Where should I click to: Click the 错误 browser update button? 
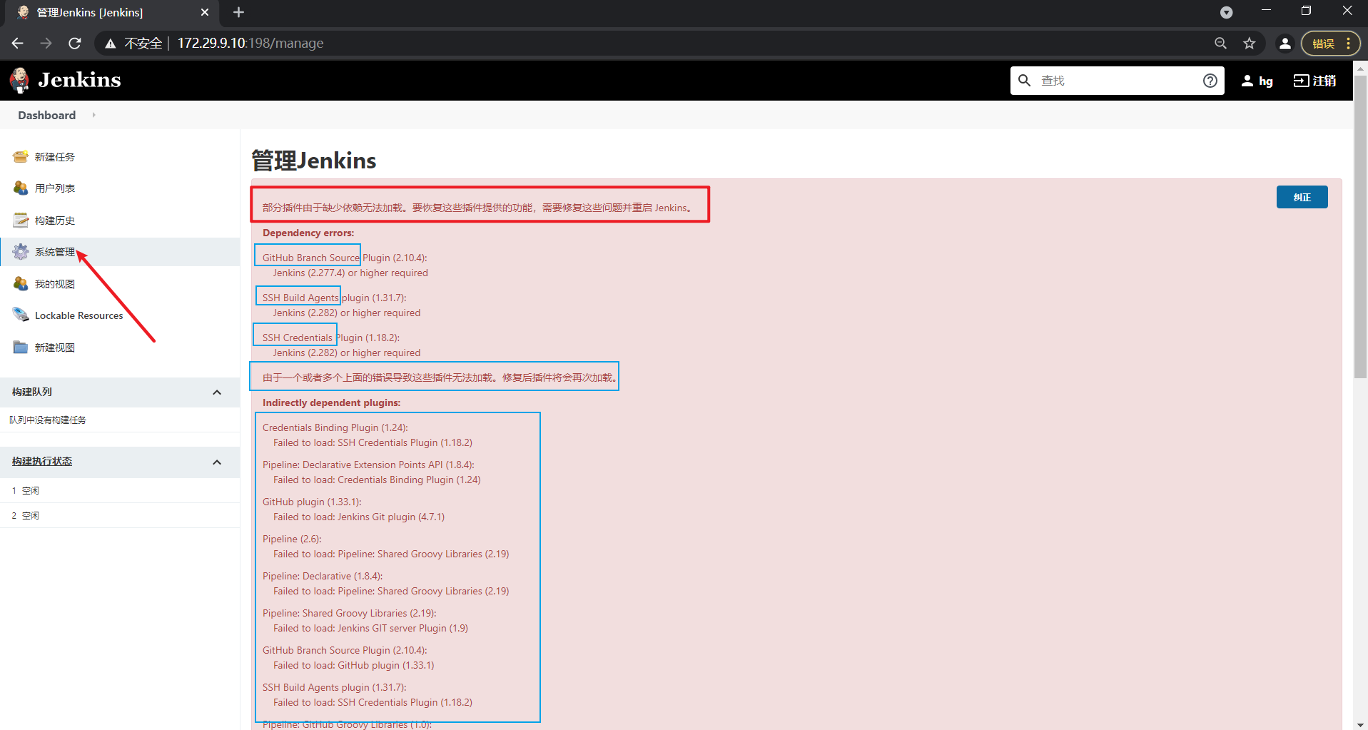(x=1322, y=44)
